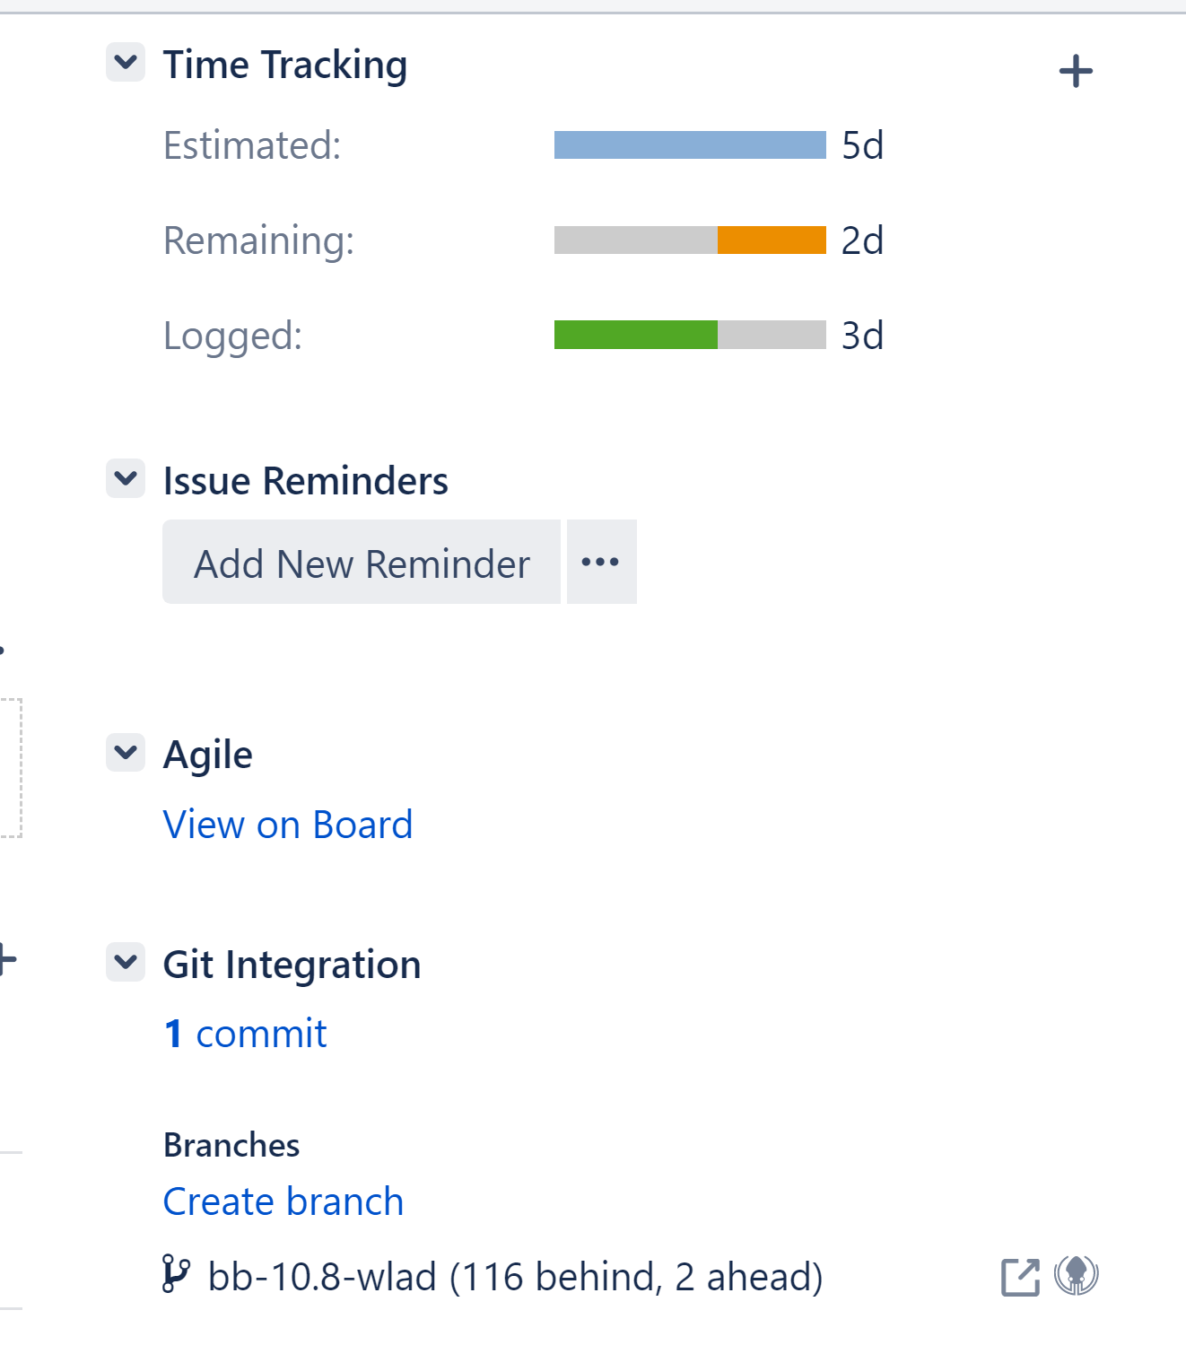The height and width of the screenshot is (1354, 1186).
Task: Click the Git Integration section heading
Action: (x=292, y=965)
